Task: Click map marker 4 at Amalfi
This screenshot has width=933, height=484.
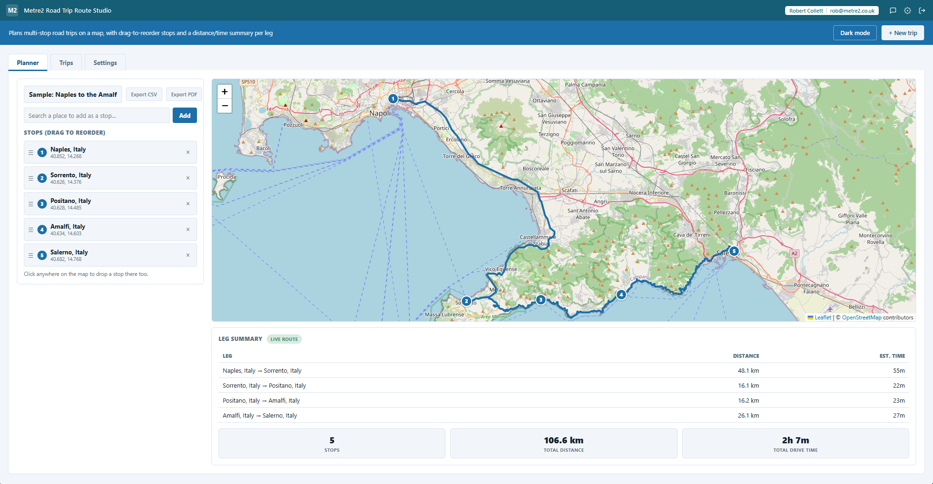Action: point(621,295)
